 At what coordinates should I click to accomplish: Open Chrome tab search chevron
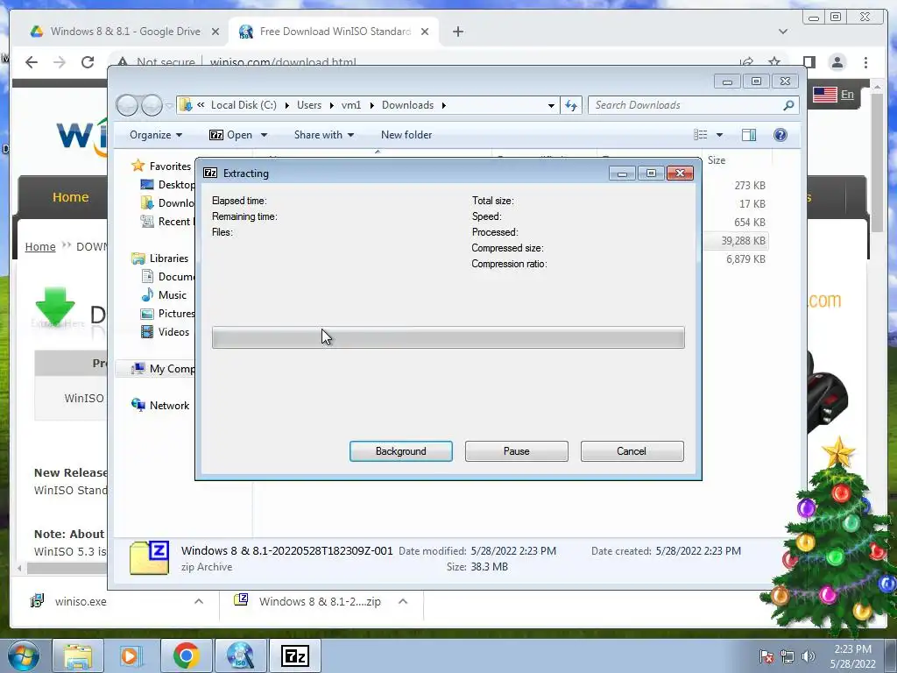click(782, 32)
